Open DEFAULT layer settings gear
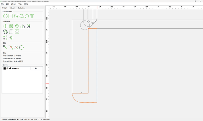The height and width of the screenshot is (121, 203). click(36, 68)
